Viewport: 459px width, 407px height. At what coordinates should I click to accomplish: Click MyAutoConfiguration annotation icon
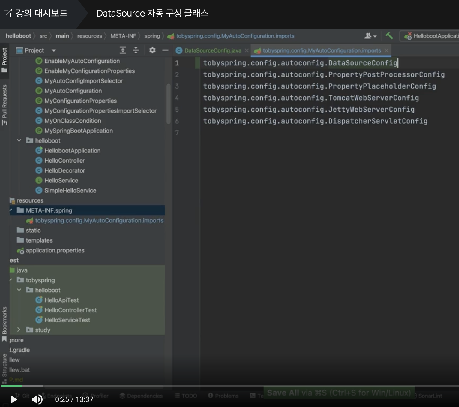(39, 91)
